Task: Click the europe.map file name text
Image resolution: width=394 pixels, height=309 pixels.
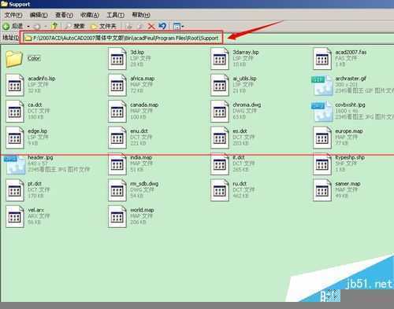Action: [x=349, y=131]
